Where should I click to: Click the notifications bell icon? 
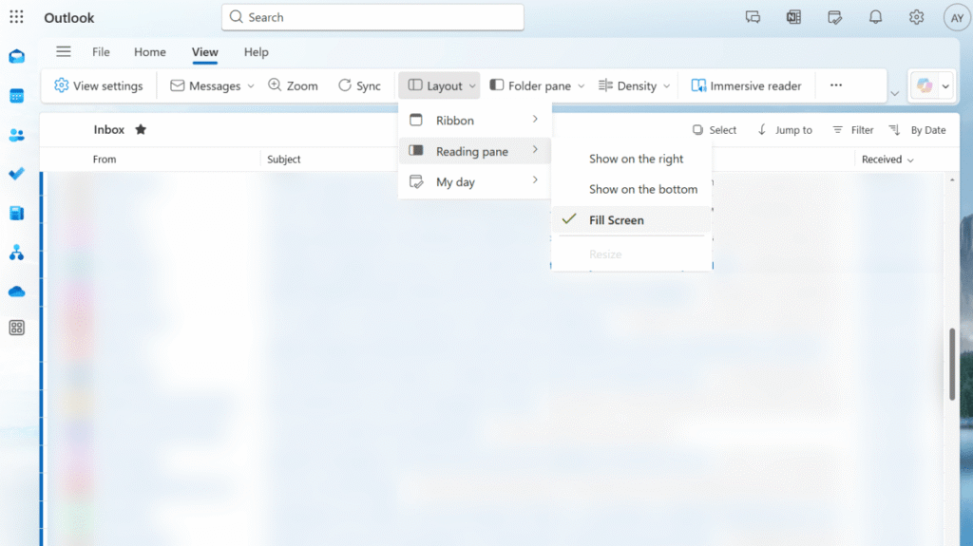875,17
